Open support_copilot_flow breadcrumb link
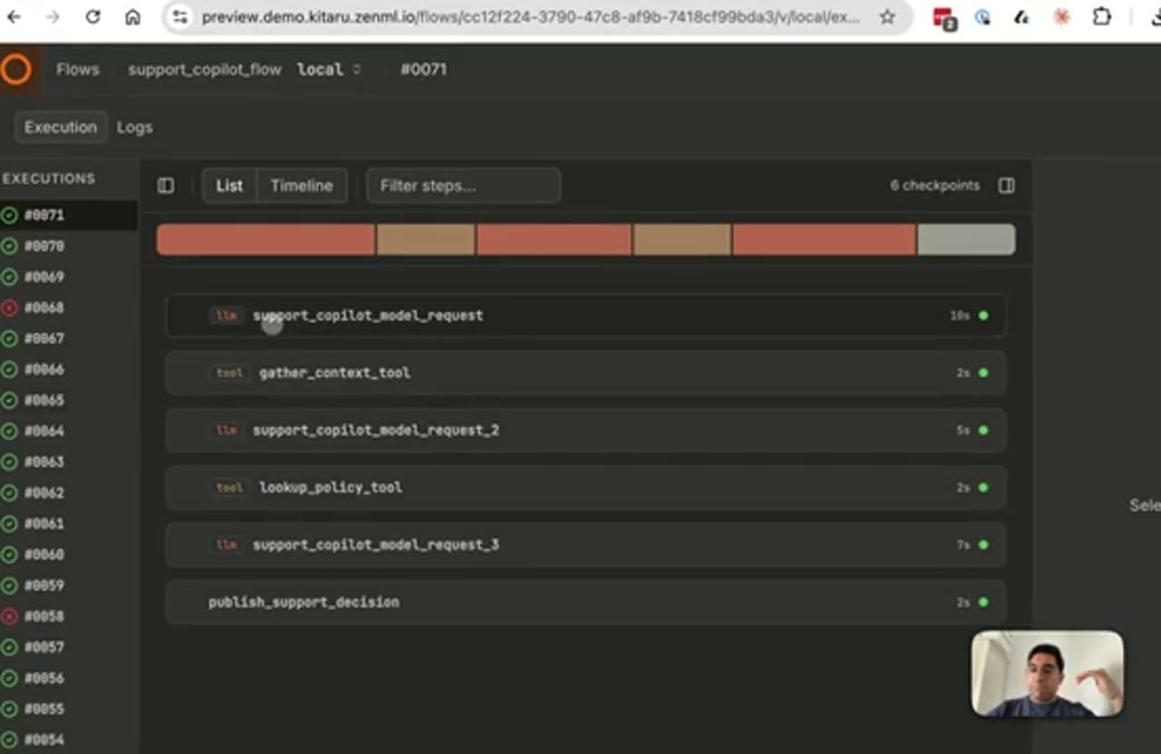The height and width of the screenshot is (754, 1161). pos(204,70)
